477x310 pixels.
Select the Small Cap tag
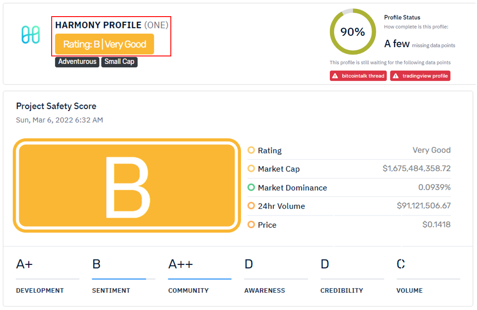pos(119,62)
